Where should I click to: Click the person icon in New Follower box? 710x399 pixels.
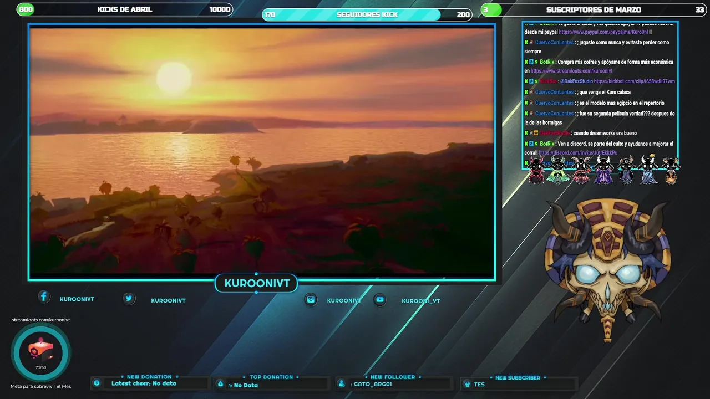[342, 383]
